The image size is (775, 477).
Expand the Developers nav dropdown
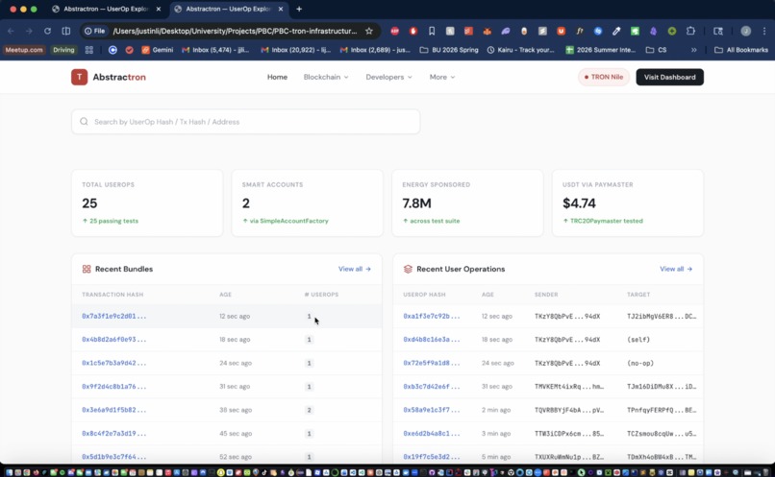(388, 77)
